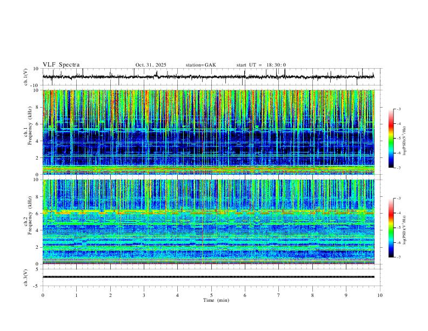Click tick label 3 on the Time axis
The width and height of the screenshot is (428, 331).
[144, 295]
